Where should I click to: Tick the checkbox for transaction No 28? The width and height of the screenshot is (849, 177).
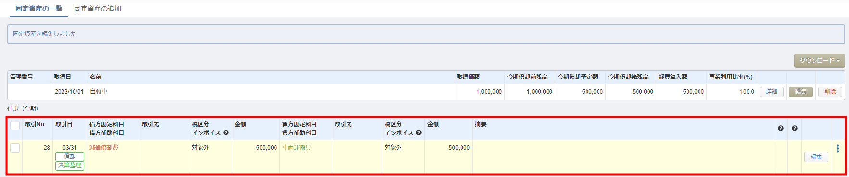[15, 148]
